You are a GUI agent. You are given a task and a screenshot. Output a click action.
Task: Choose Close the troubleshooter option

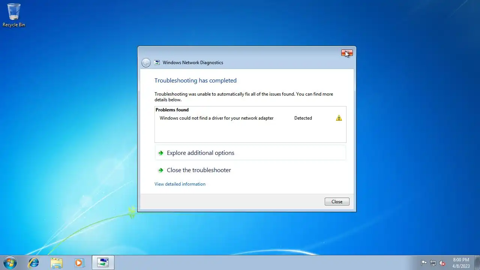[250, 170]
